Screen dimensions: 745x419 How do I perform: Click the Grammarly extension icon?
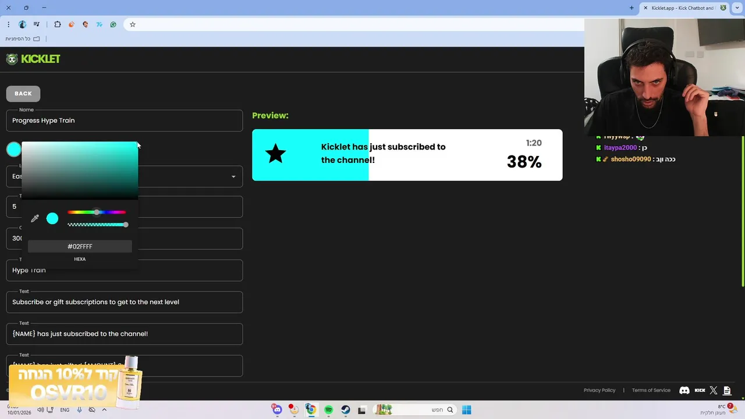113,24
